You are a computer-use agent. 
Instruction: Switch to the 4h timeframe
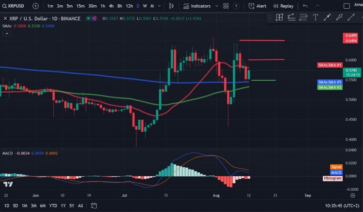(x=111, y=6)
